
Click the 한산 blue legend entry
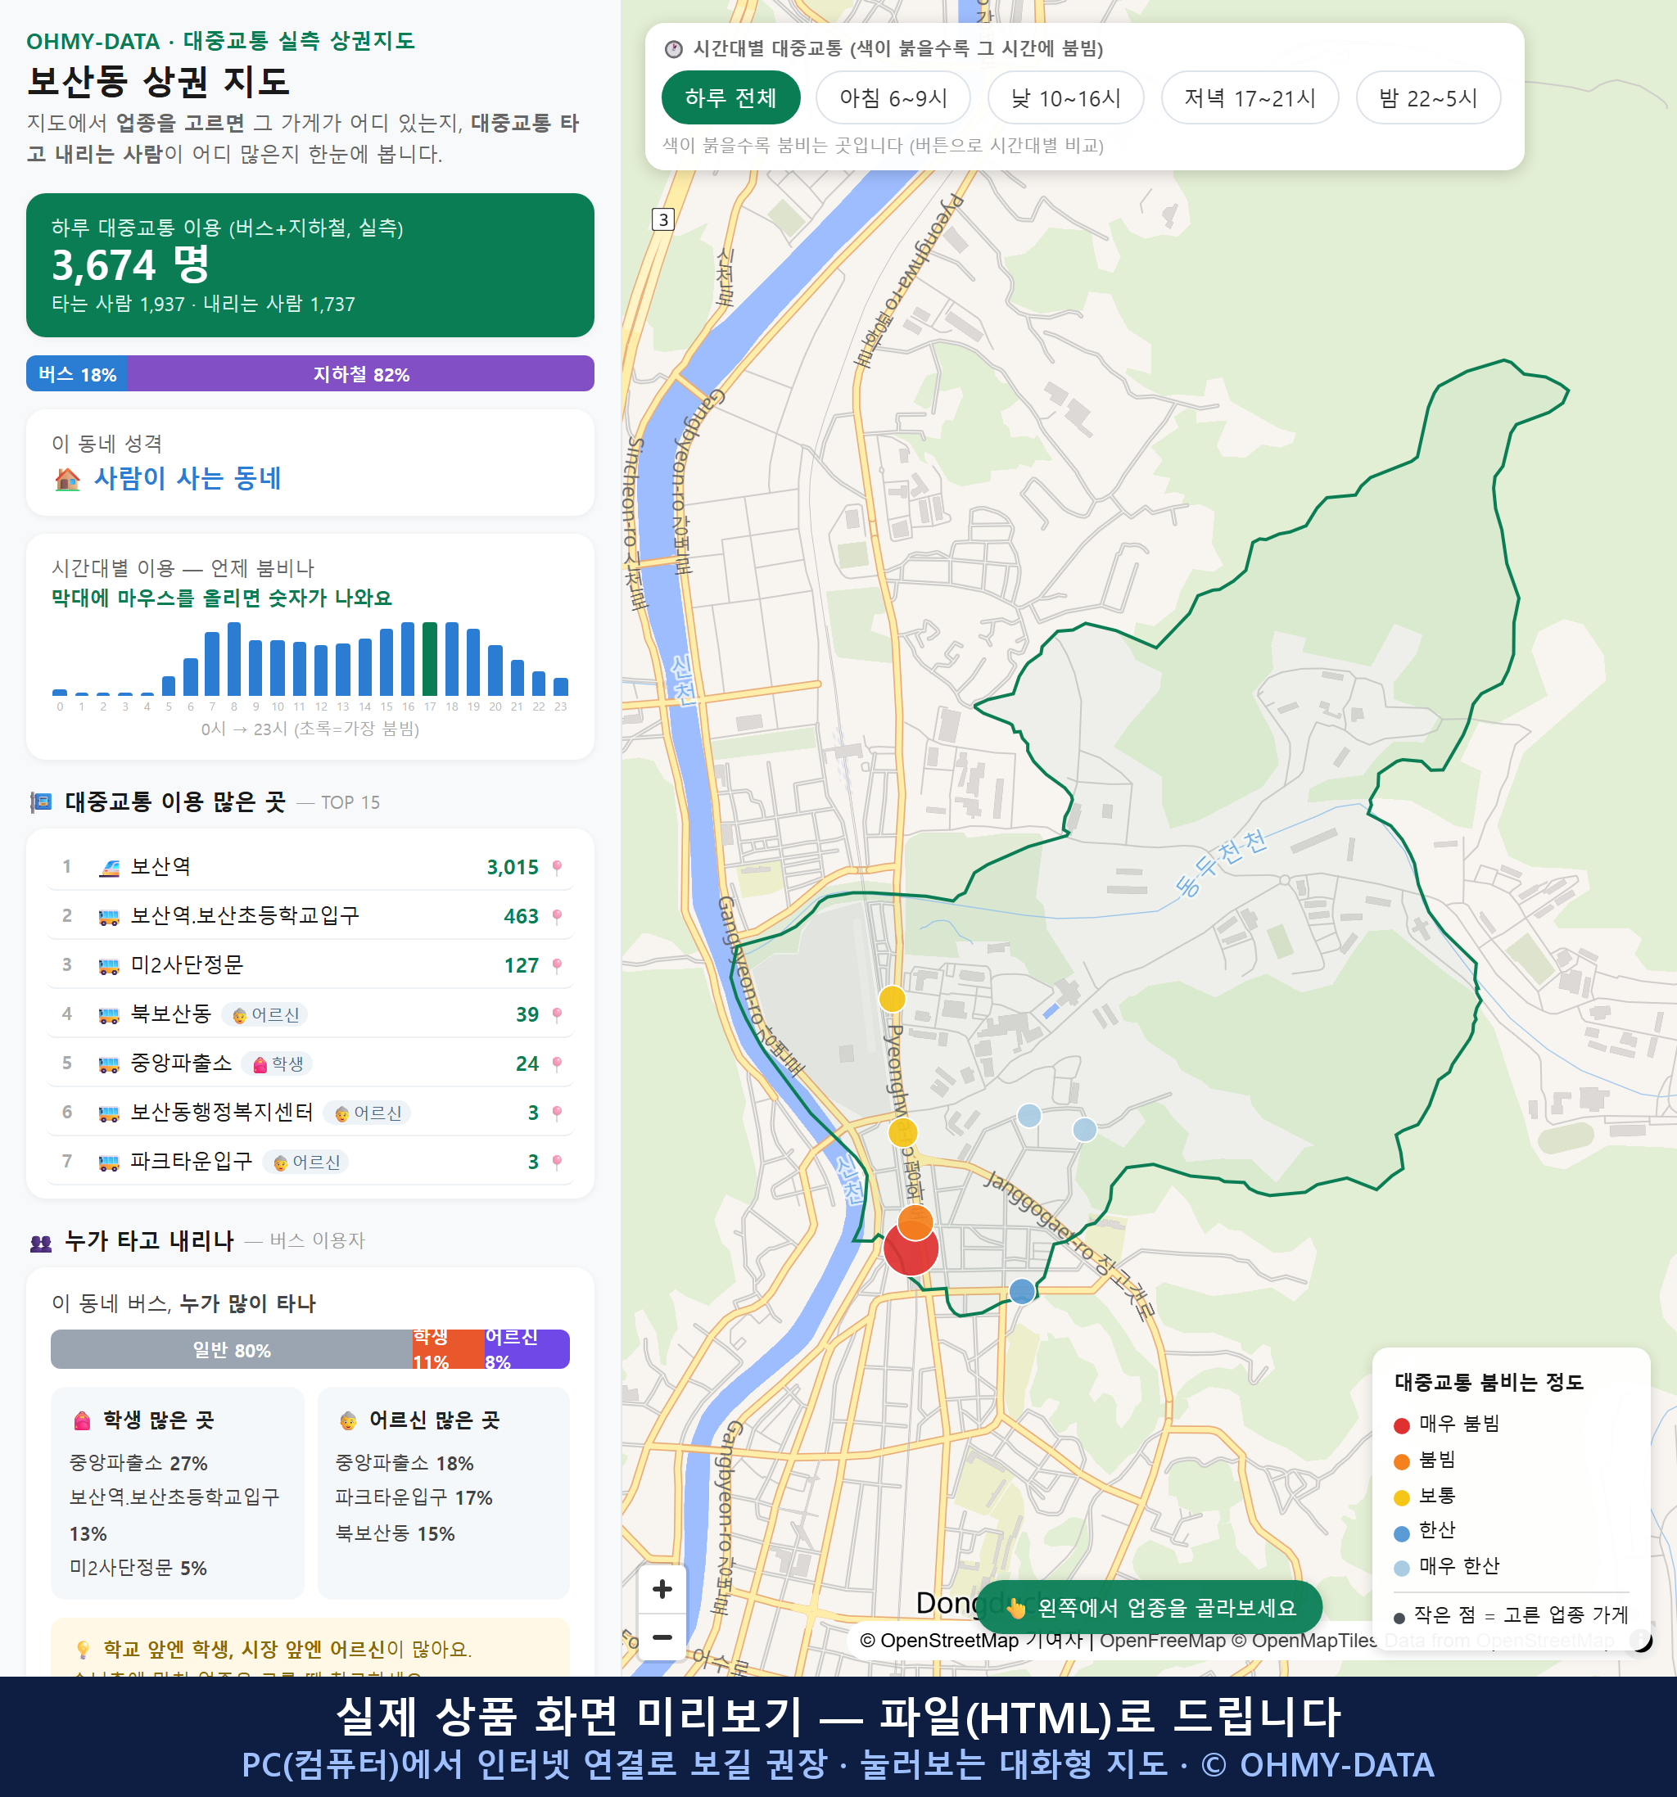tap(1425, 1531)
